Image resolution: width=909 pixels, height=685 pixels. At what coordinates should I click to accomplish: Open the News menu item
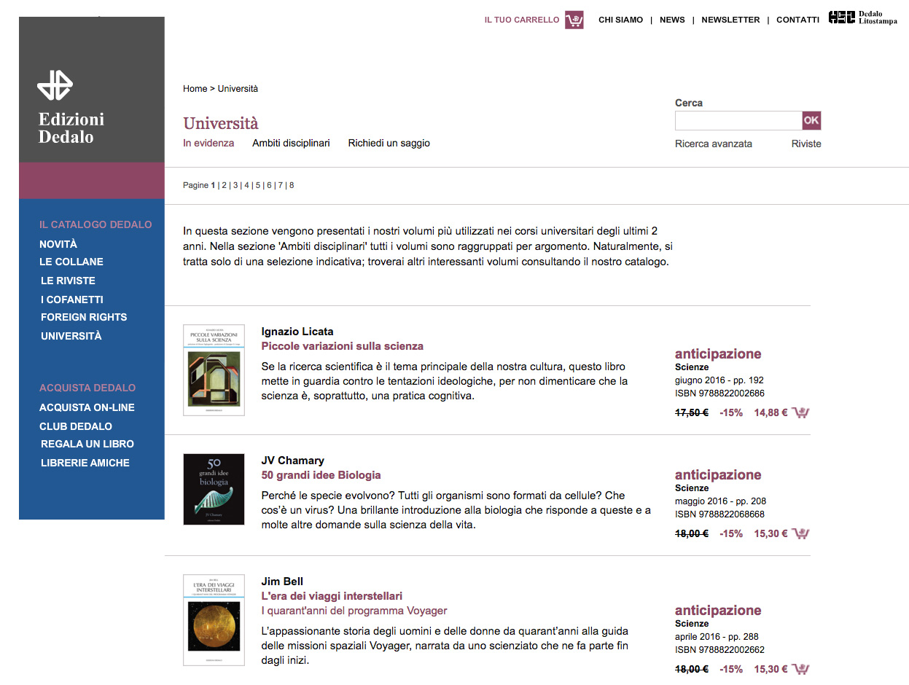tap(672, 20)
